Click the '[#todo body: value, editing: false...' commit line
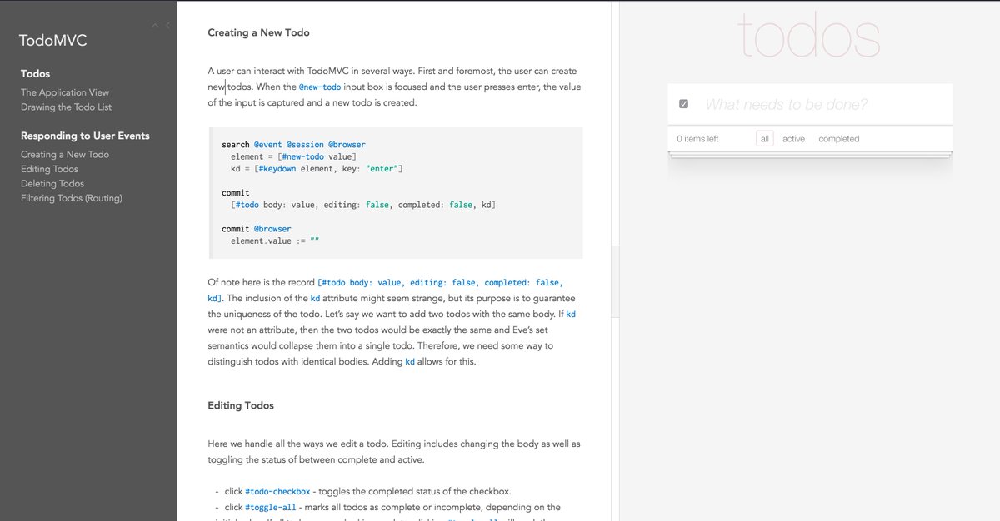Screen dimensions: 1000x521 [363, 205]
